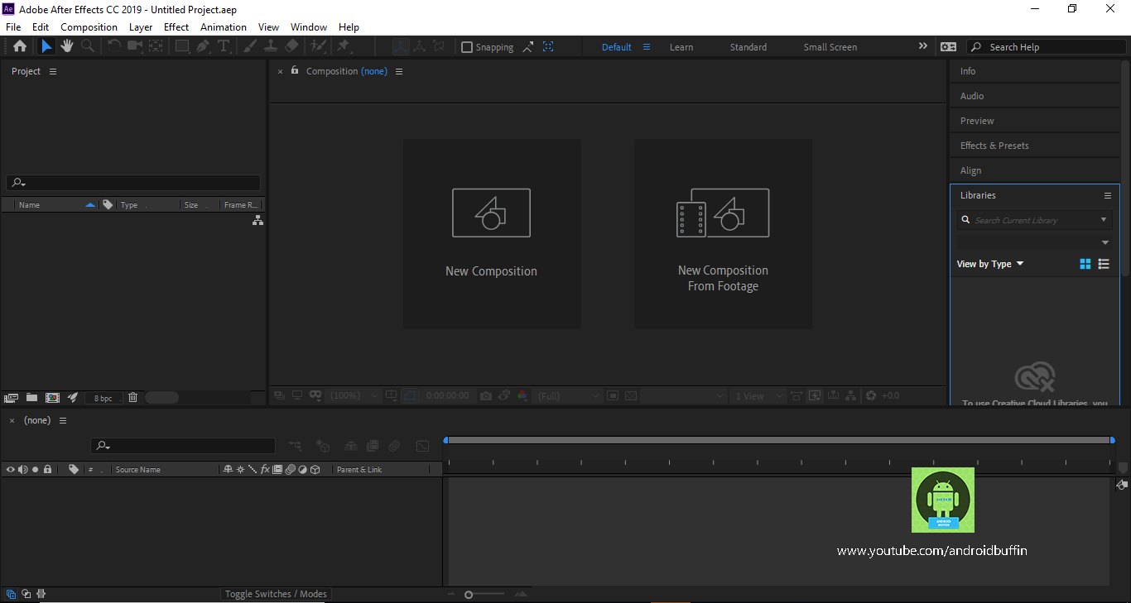Select the Brush tool

pos(250,46)
